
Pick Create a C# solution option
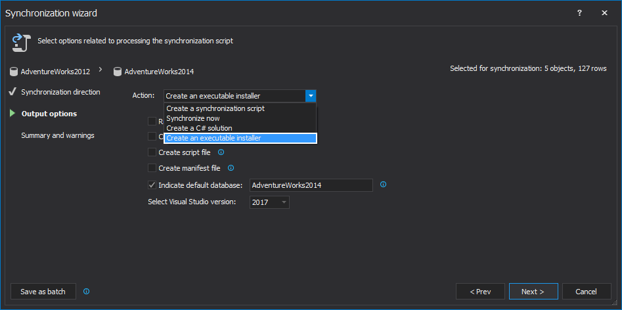coord(199,128)
